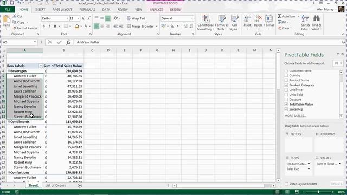Click the Undo arrow

pyautogui.click(x=20, y=3)
